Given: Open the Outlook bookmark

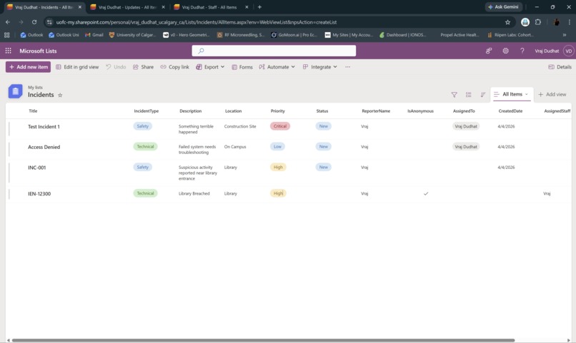Looking at the screenshot, I should (x=31, y=35).
